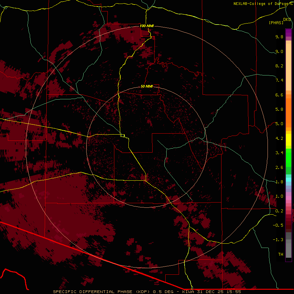Click the 5.8 value on color scale
The height and width of the screenshot is (294, 294).
tap(279, 109)
